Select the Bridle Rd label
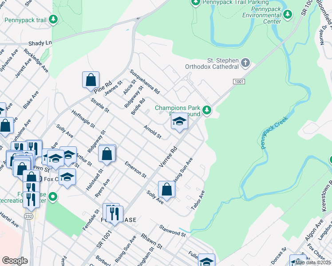Screen dimensions: 332x266 [138, 106]
